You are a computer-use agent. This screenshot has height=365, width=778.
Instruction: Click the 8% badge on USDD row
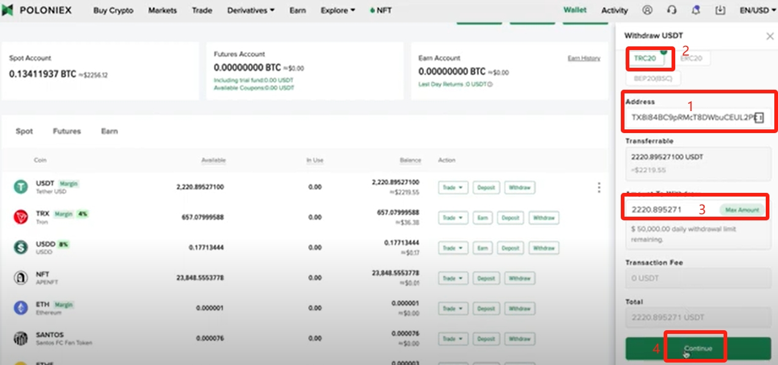[63, 244]
